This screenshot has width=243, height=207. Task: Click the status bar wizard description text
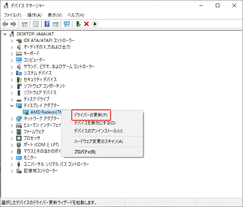[x=49, y=203]
